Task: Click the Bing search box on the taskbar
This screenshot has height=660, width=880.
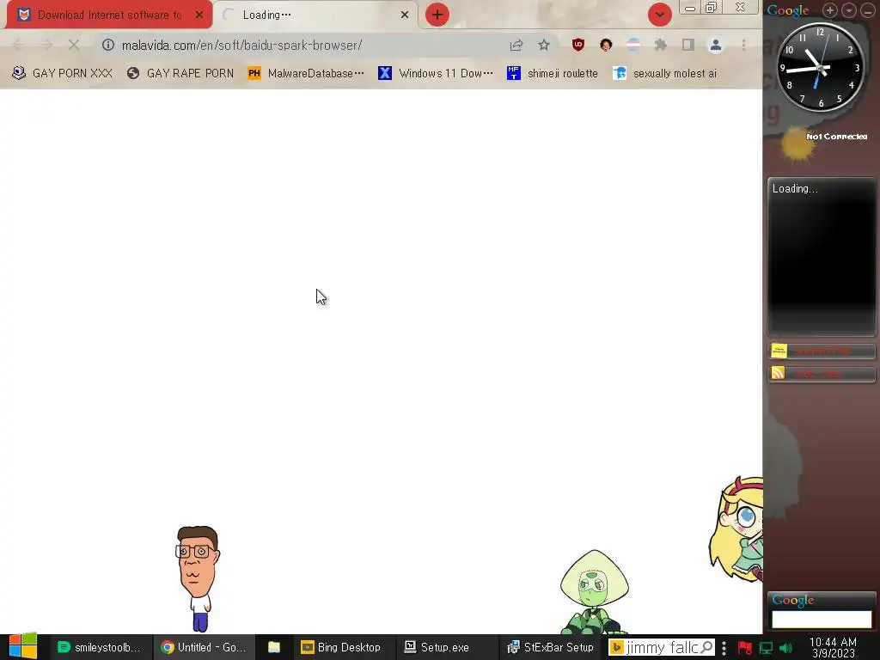Action: pos(661,648)
